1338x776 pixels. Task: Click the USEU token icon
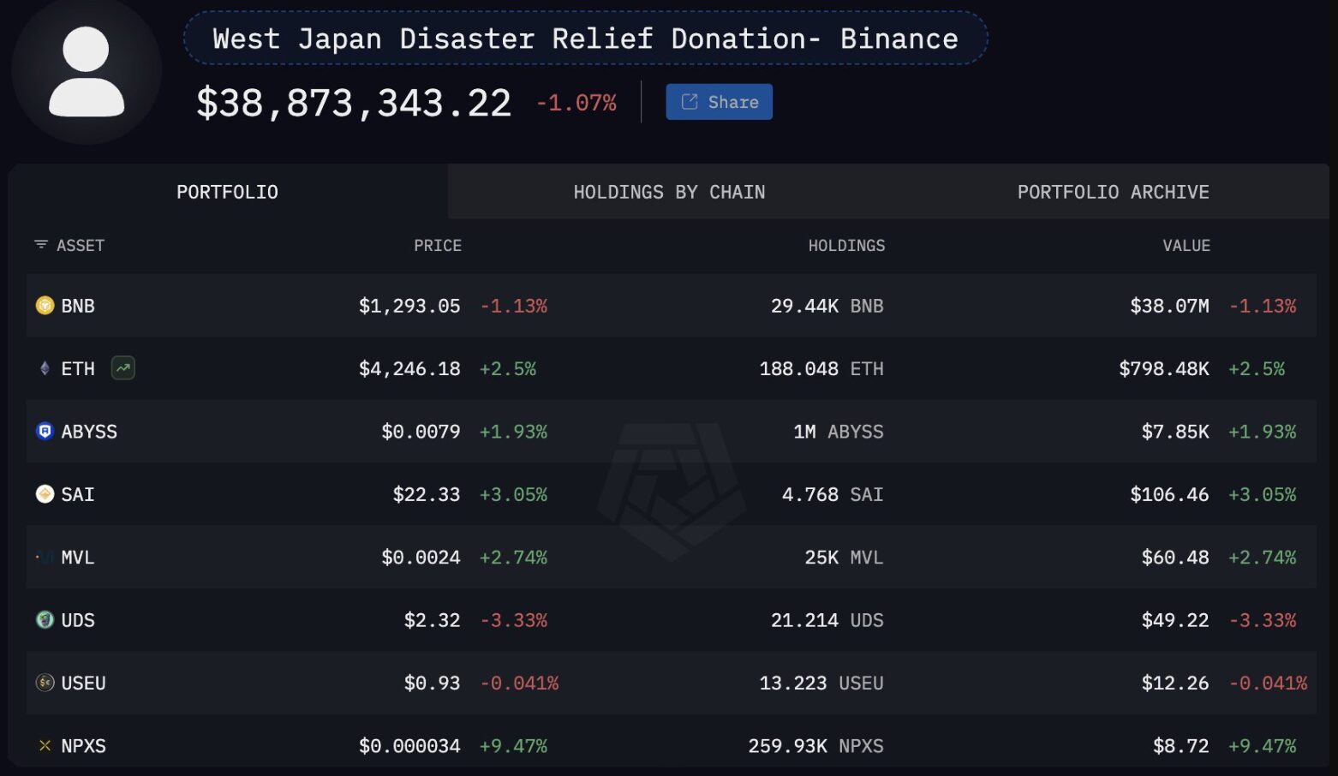pyautogui.click(x=45, y=683)
